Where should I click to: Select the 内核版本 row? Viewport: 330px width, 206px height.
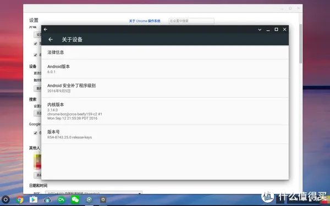click(165, 111)
